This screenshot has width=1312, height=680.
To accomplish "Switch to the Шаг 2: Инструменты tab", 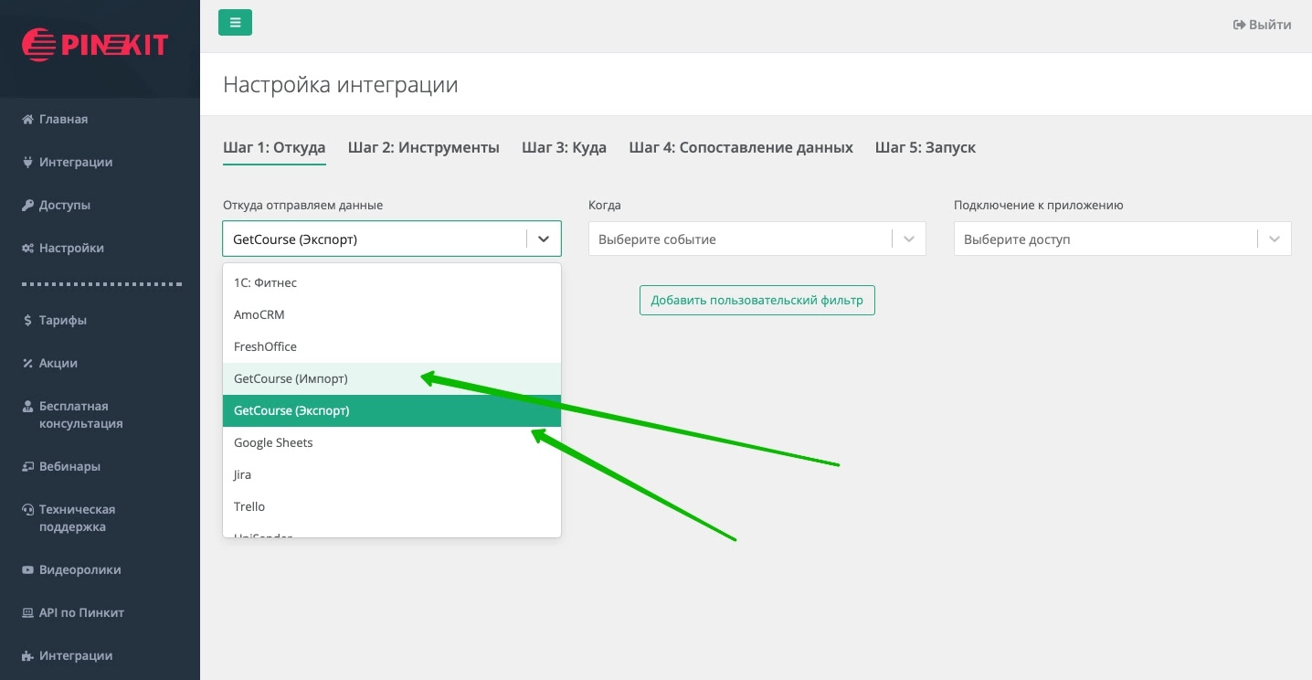I will pos(423,148).
